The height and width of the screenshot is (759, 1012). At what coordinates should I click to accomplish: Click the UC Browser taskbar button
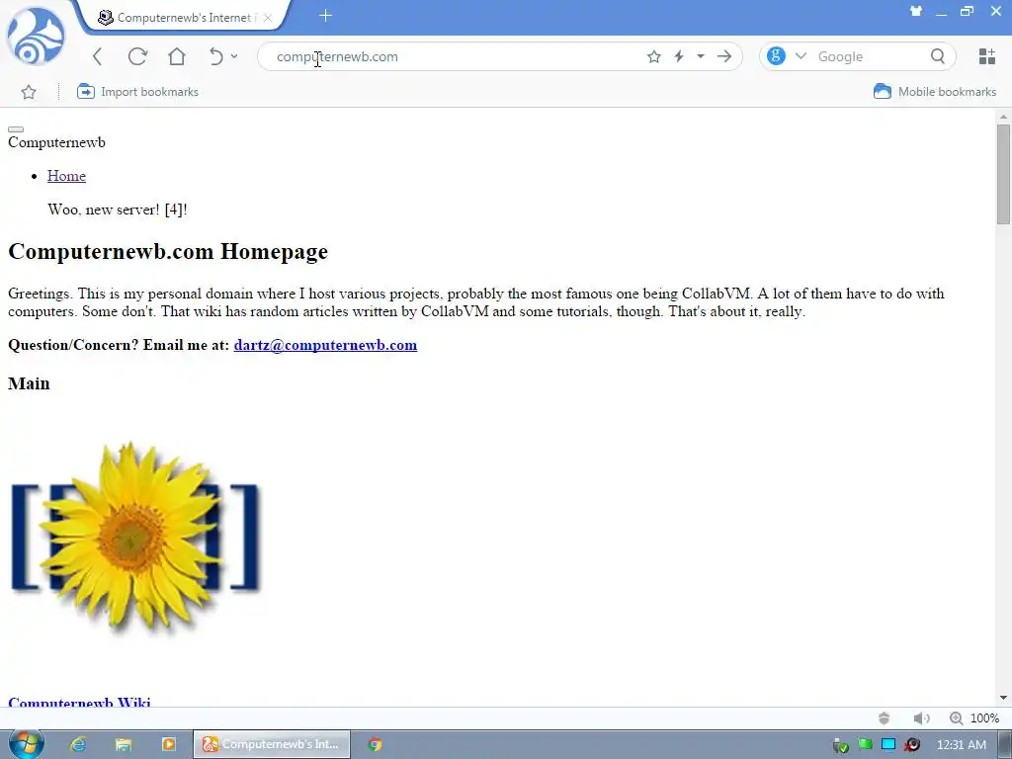coord(272,744)
